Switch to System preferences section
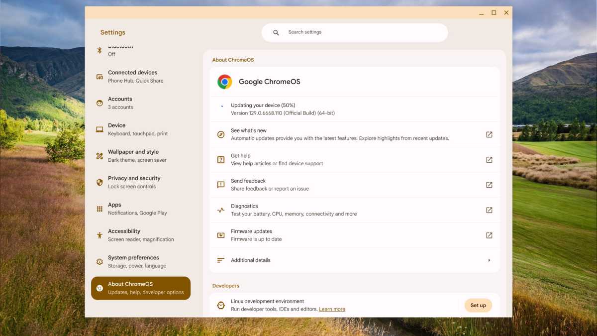 (141, 261)
